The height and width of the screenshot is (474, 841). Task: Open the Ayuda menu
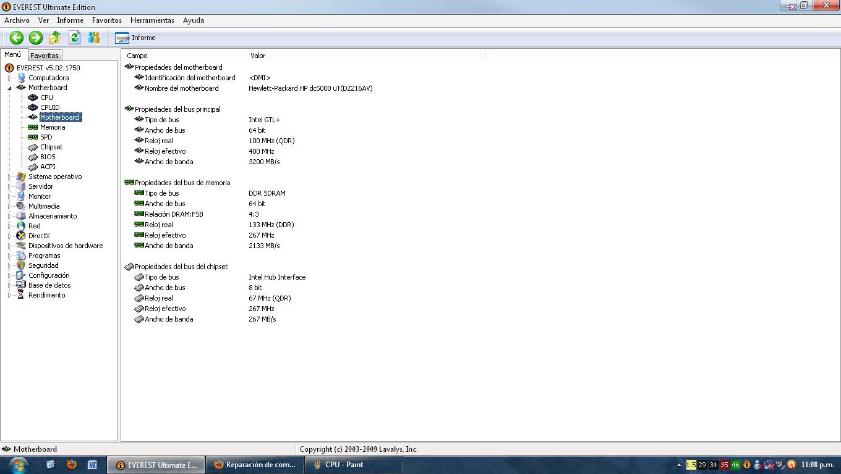[193, 20]
